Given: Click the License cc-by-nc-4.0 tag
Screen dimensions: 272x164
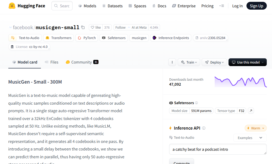Looking at the screenshot, I should click(29, 47).
